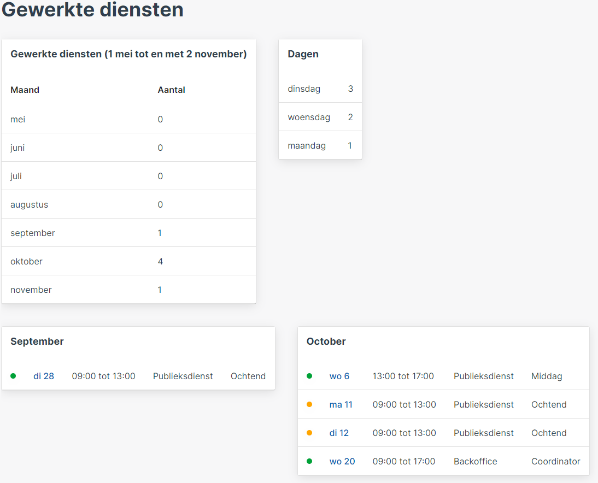Open the wo 20 October shift link

(342, 461)
